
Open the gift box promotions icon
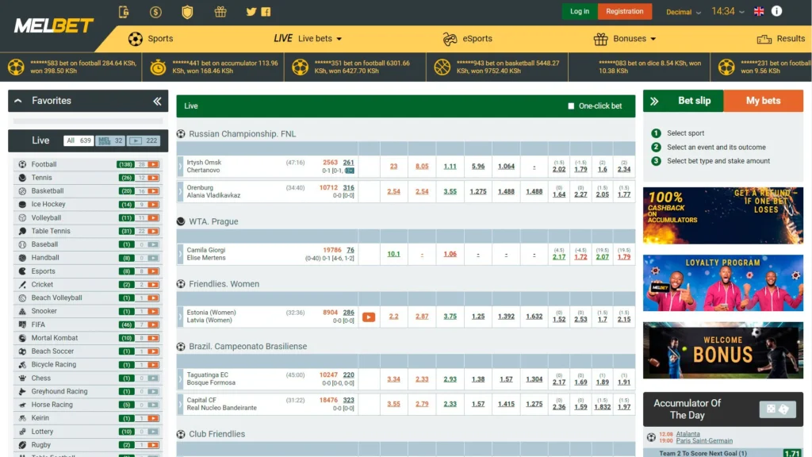tap(220, 12)
